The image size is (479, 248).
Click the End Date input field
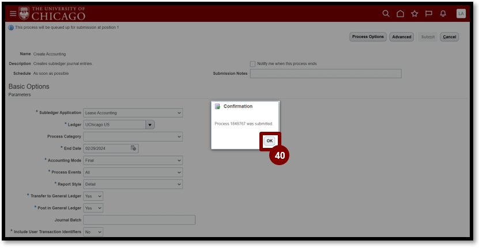click(106, 148)
